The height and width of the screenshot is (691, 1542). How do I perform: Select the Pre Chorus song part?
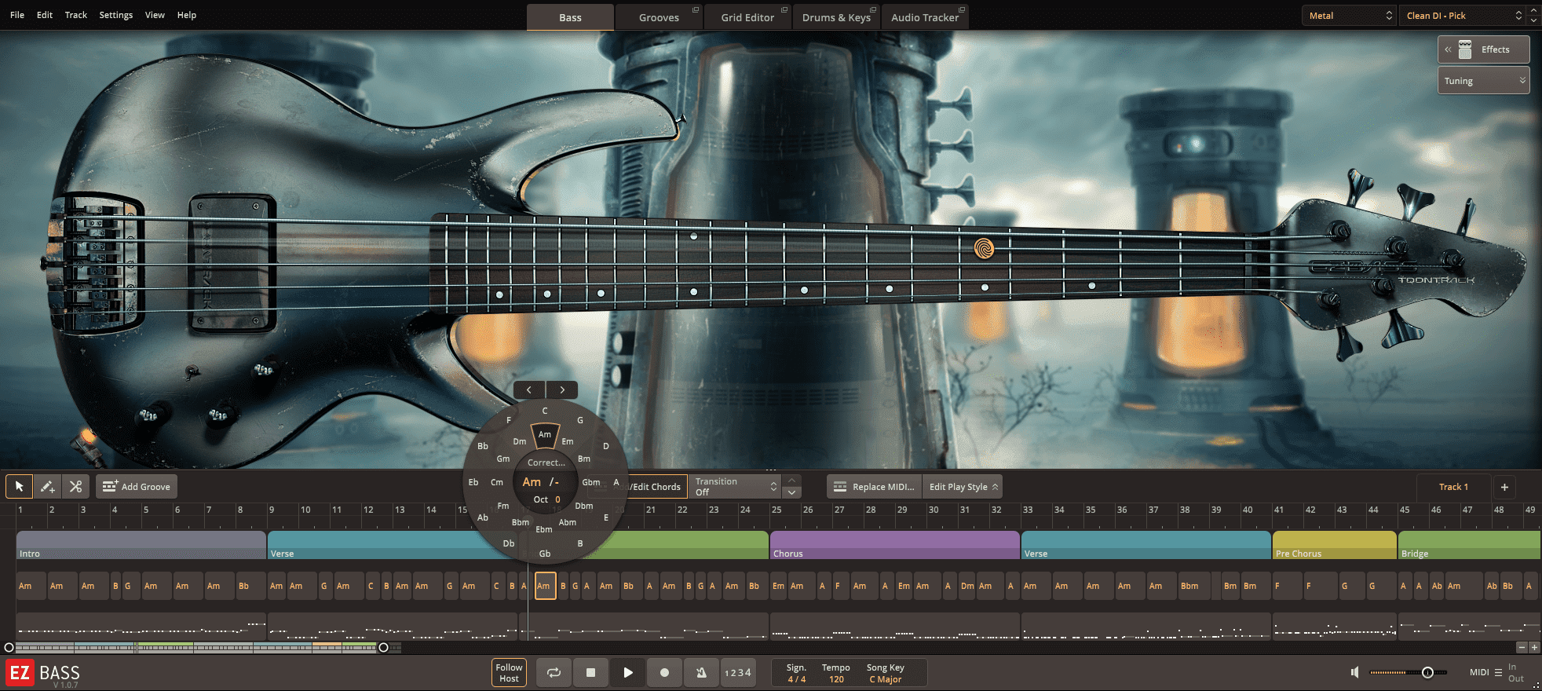pos(1334,545)
